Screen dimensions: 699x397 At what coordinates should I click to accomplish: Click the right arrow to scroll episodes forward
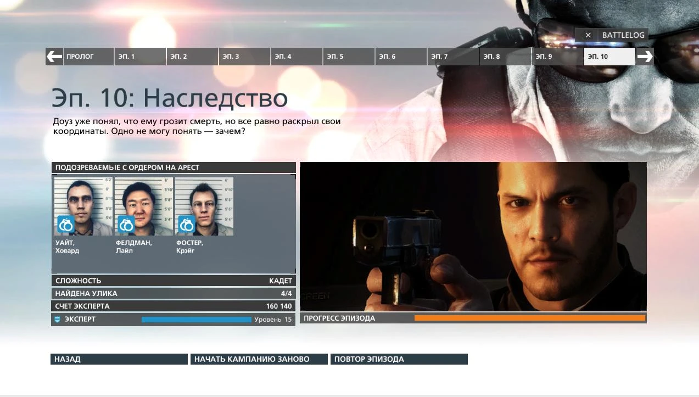point(646,56)
